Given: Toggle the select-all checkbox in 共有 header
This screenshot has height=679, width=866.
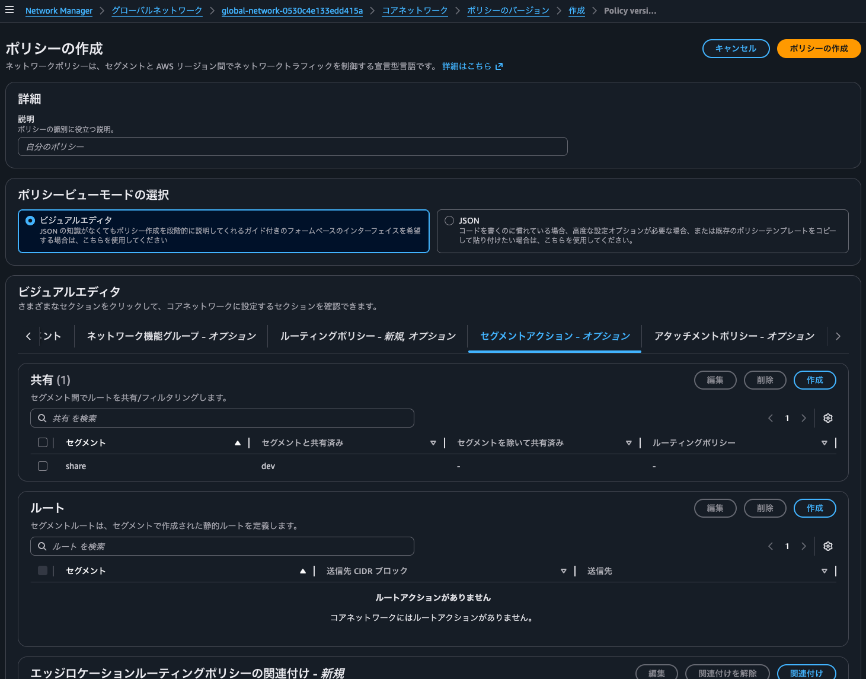Looking at the screenshot, I should click(x=42, y=442).
